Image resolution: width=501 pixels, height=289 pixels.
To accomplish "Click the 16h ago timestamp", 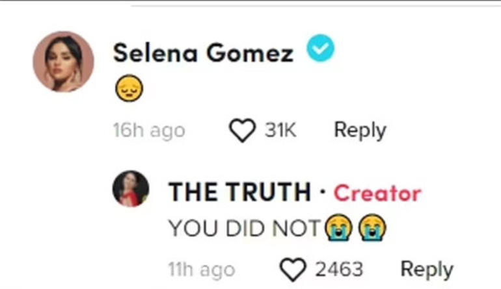I will point(148,131).
